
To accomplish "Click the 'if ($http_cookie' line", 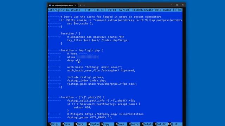I will 122,20.
